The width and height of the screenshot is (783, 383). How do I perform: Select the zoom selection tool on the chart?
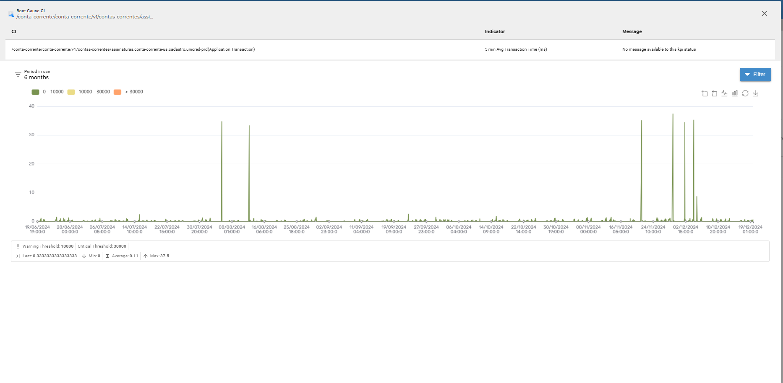click(x=705, y=93)
